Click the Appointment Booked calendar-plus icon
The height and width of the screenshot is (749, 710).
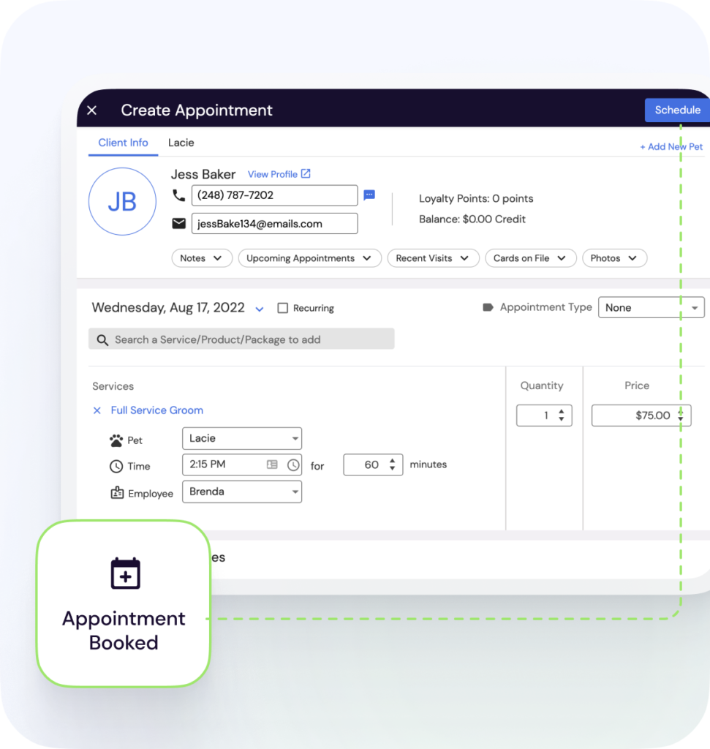click(x=125, y=574)
